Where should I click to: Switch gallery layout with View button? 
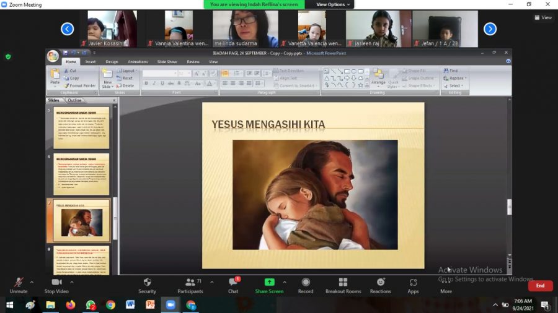543,17
